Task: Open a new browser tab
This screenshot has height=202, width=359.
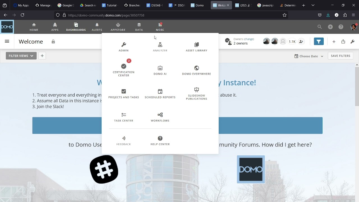Action: click(303, 5)
